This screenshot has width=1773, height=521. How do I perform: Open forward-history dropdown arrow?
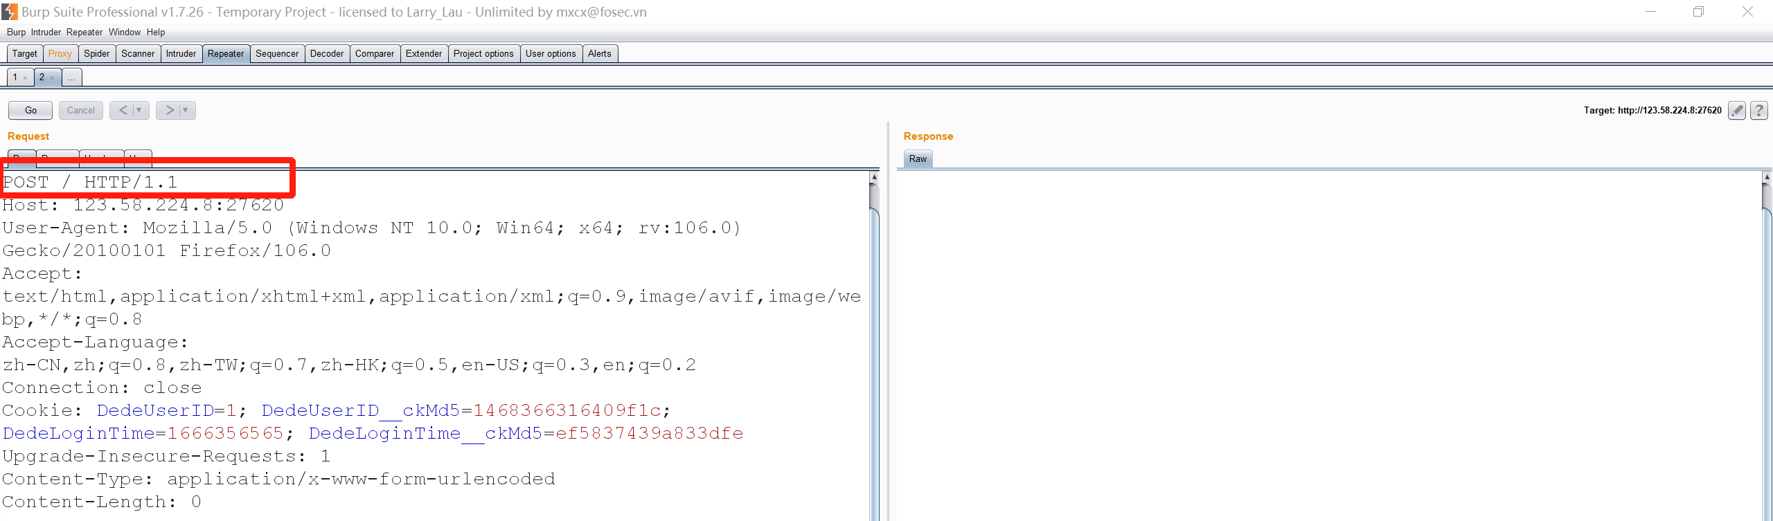[186, 110]
